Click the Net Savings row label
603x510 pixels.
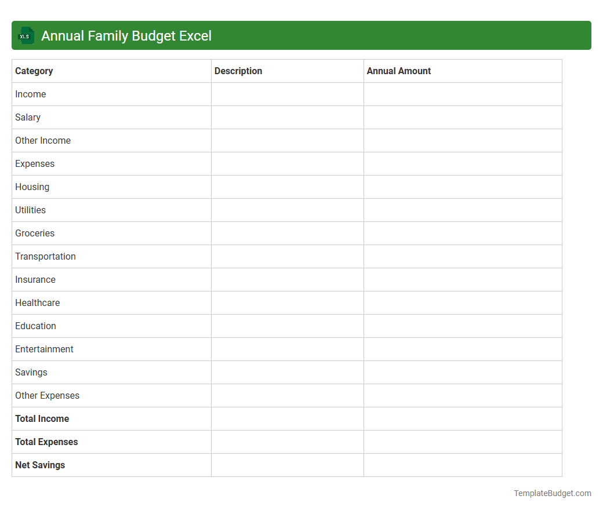39,465
